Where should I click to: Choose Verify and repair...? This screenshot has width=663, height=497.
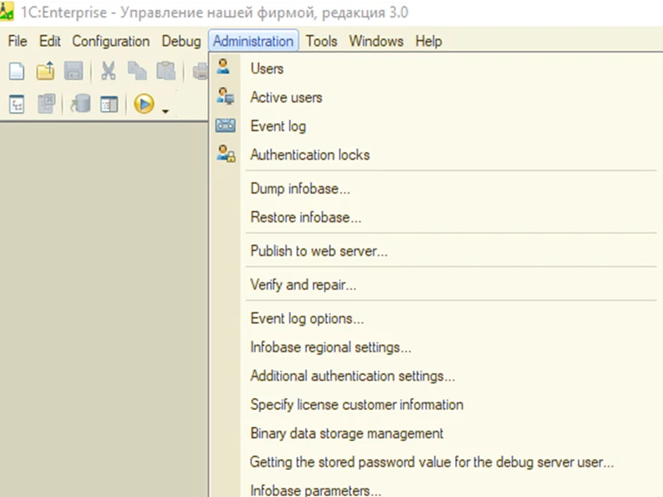click(x=436, y=284)
